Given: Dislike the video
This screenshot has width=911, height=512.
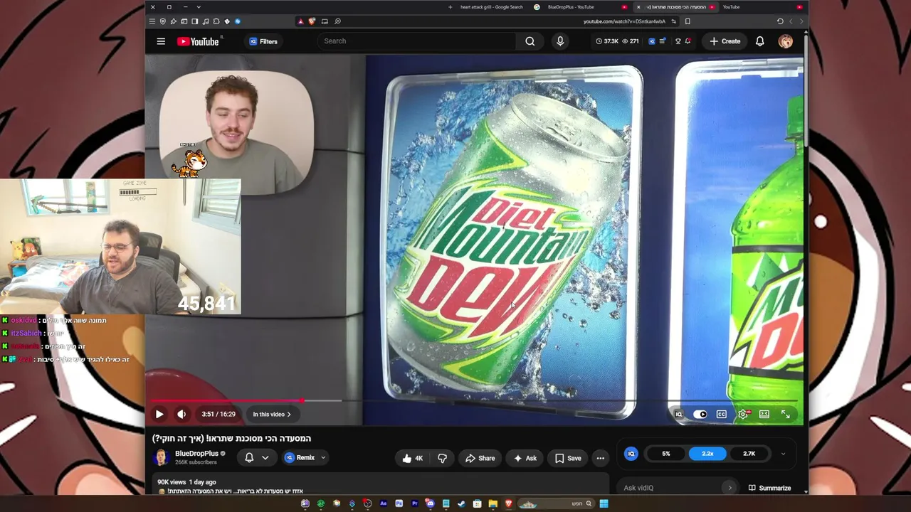Looking at the screenshot, I should pos(442,458).
